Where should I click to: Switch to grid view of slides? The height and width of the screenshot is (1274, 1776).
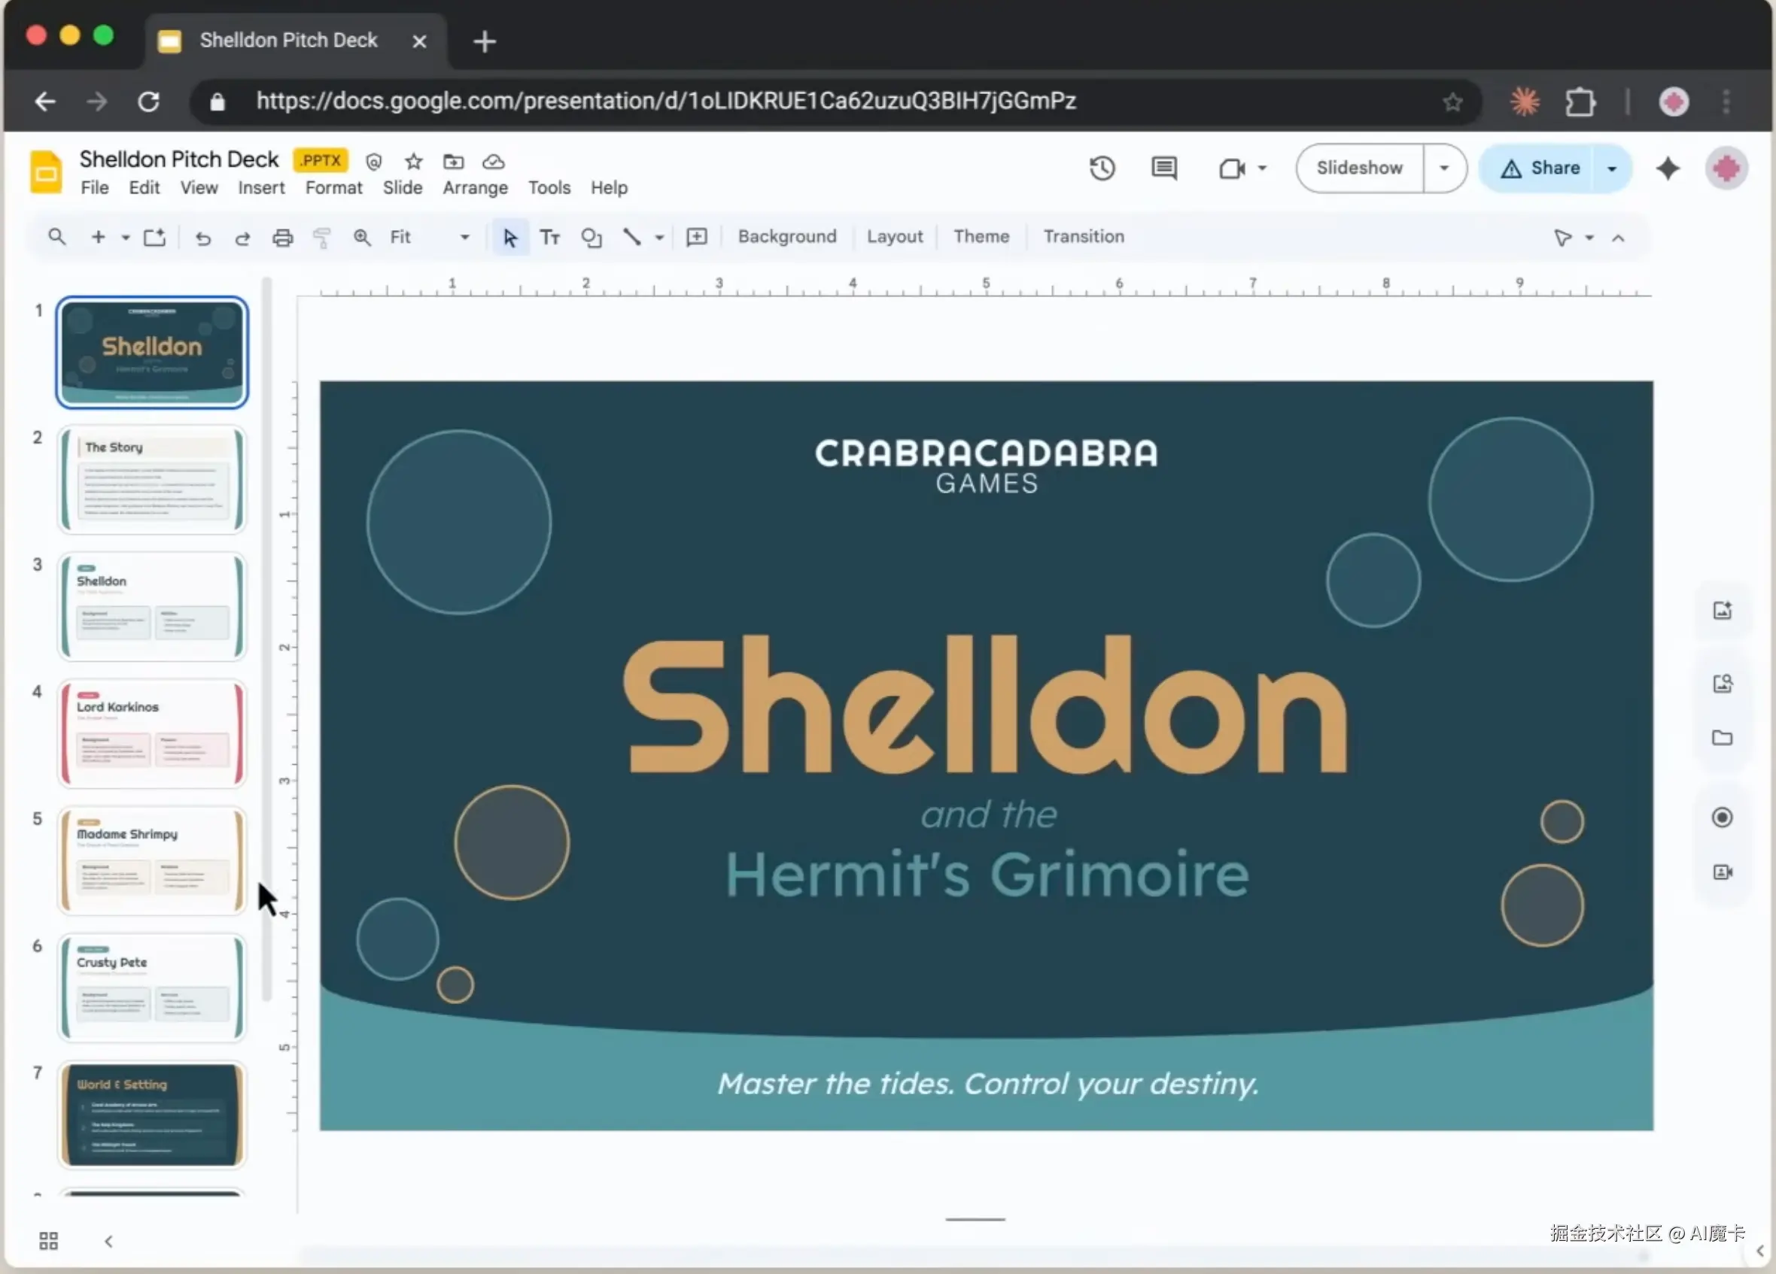pyautogui.click(x=49, y=1240)
